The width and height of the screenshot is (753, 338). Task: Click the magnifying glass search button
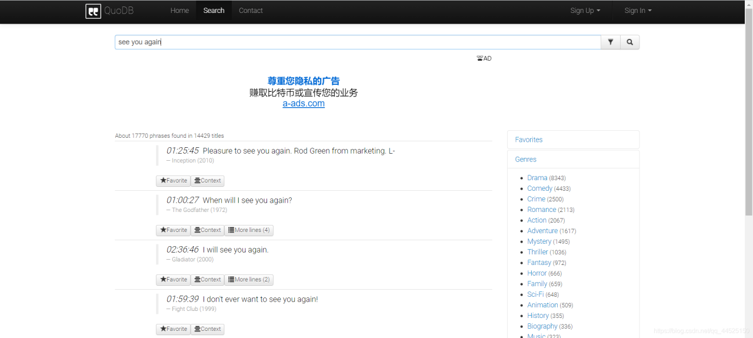point(629,42)
